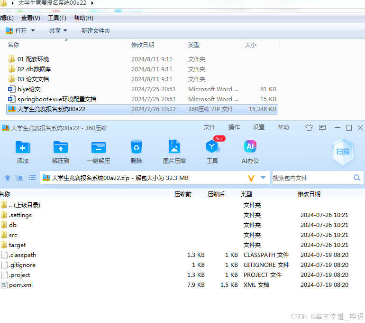
Task: Expand the breadcrumb arrow before 大学生竞赛报名系统00a22
Action: (x=13, y=3)
